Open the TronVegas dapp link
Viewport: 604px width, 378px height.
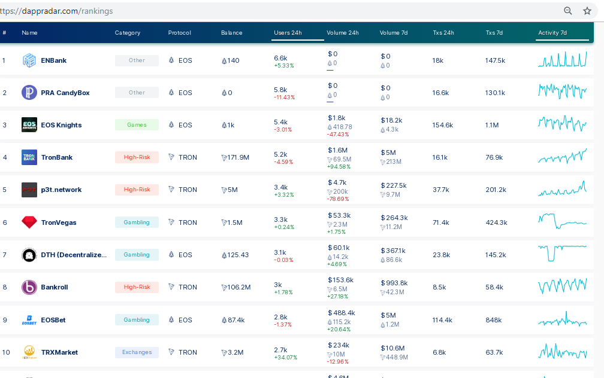pyautogui.click(x=59, y=222)
